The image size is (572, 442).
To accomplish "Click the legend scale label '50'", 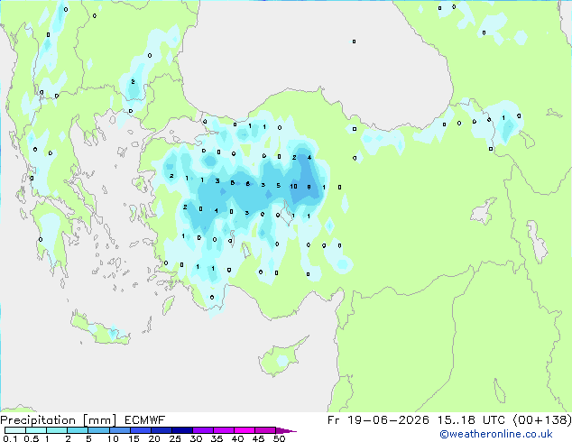I will click(280, 438).
